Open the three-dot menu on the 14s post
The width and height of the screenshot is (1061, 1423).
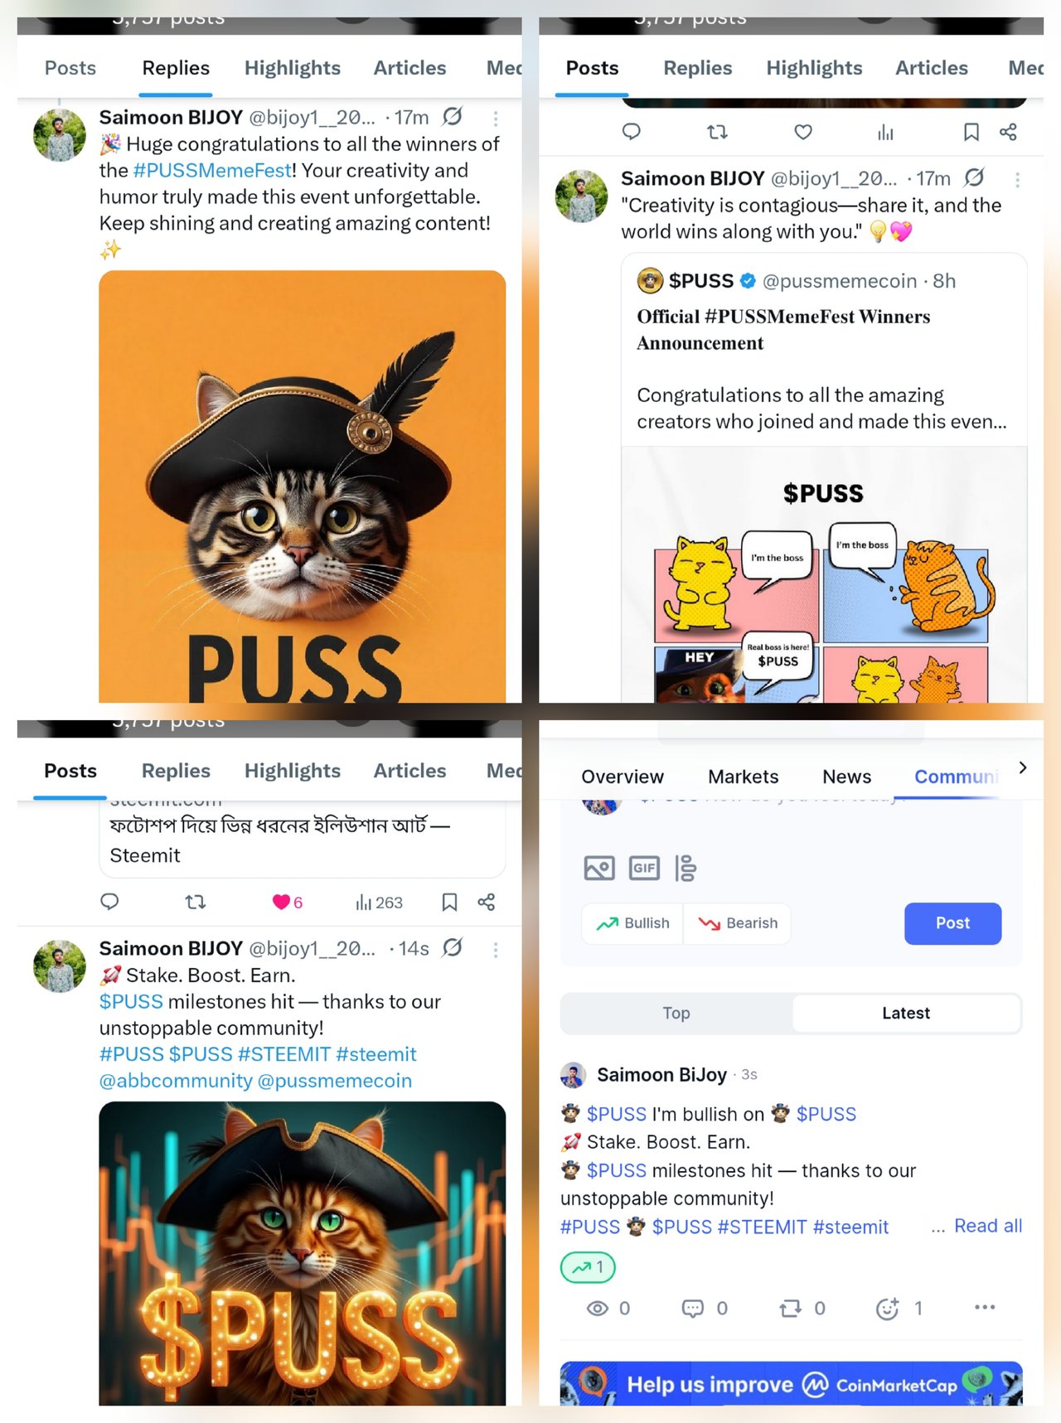click(496, 950)
